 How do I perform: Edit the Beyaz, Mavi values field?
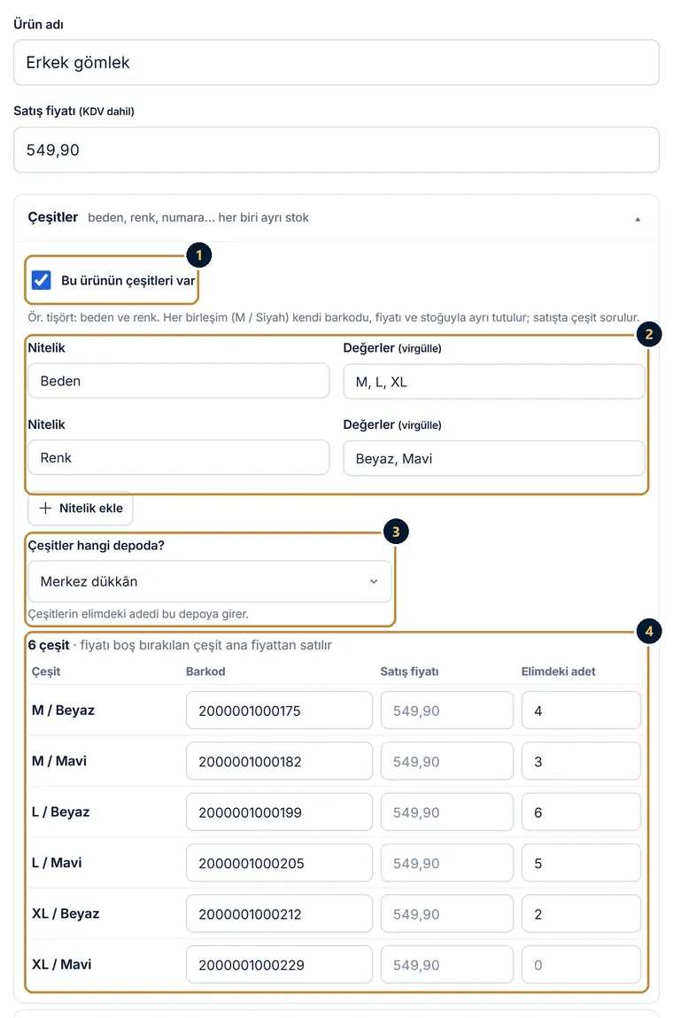click(x=494, y=458)
